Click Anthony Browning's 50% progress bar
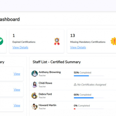This screenshot has height=116, width=116. coord(89,76)
